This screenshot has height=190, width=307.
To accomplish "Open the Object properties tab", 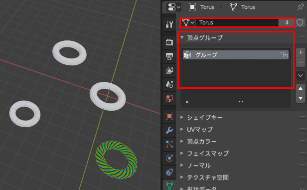I will 169,116.
